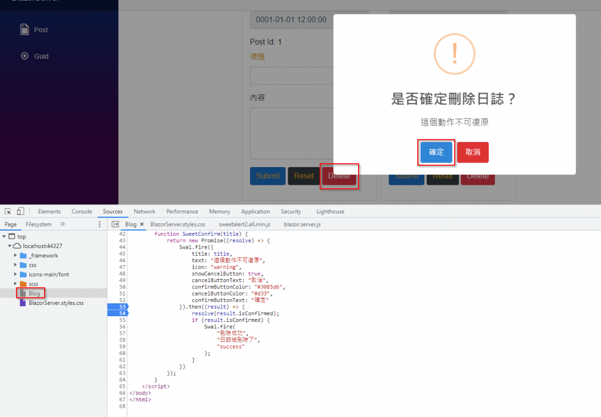Click the resolve(result.isConfirmed) code line
The height and width of the screenshot is (417, 601).
pos(235,314)
